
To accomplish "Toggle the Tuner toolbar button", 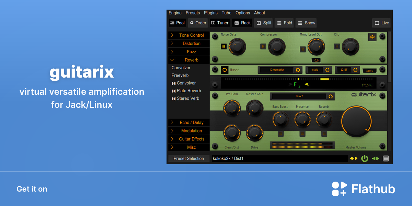I will pyautogui.click(x=219, y=23).
